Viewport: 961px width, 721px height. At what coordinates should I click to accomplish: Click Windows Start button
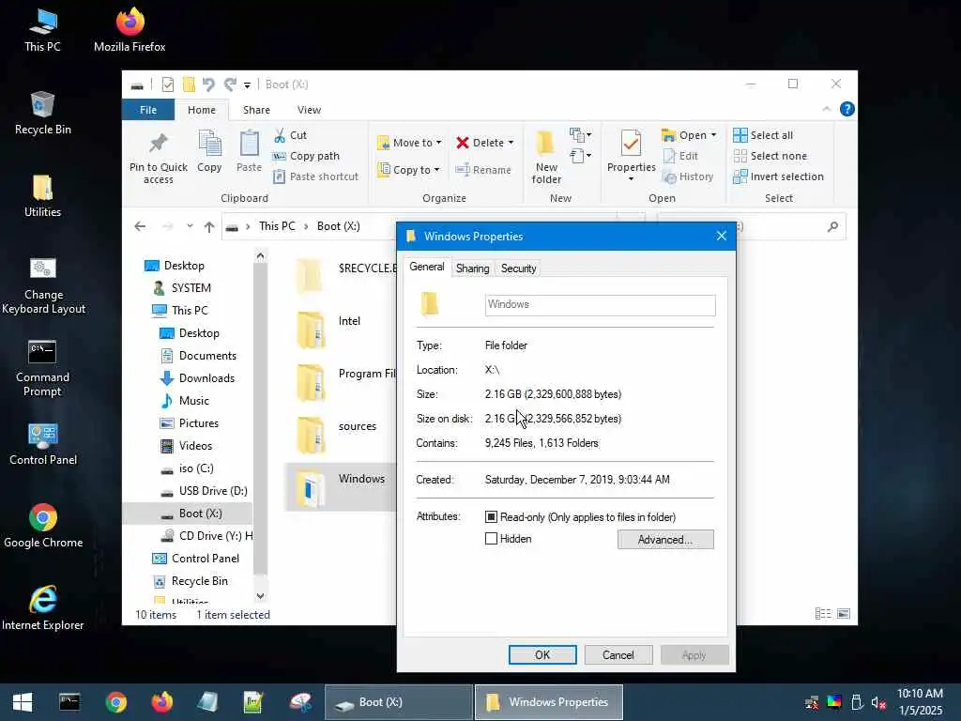pyautogui.click(x=23, y=702)
